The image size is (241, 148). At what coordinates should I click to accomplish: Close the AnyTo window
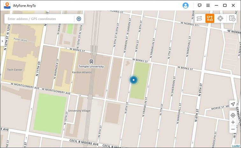[x=233, y=5]
